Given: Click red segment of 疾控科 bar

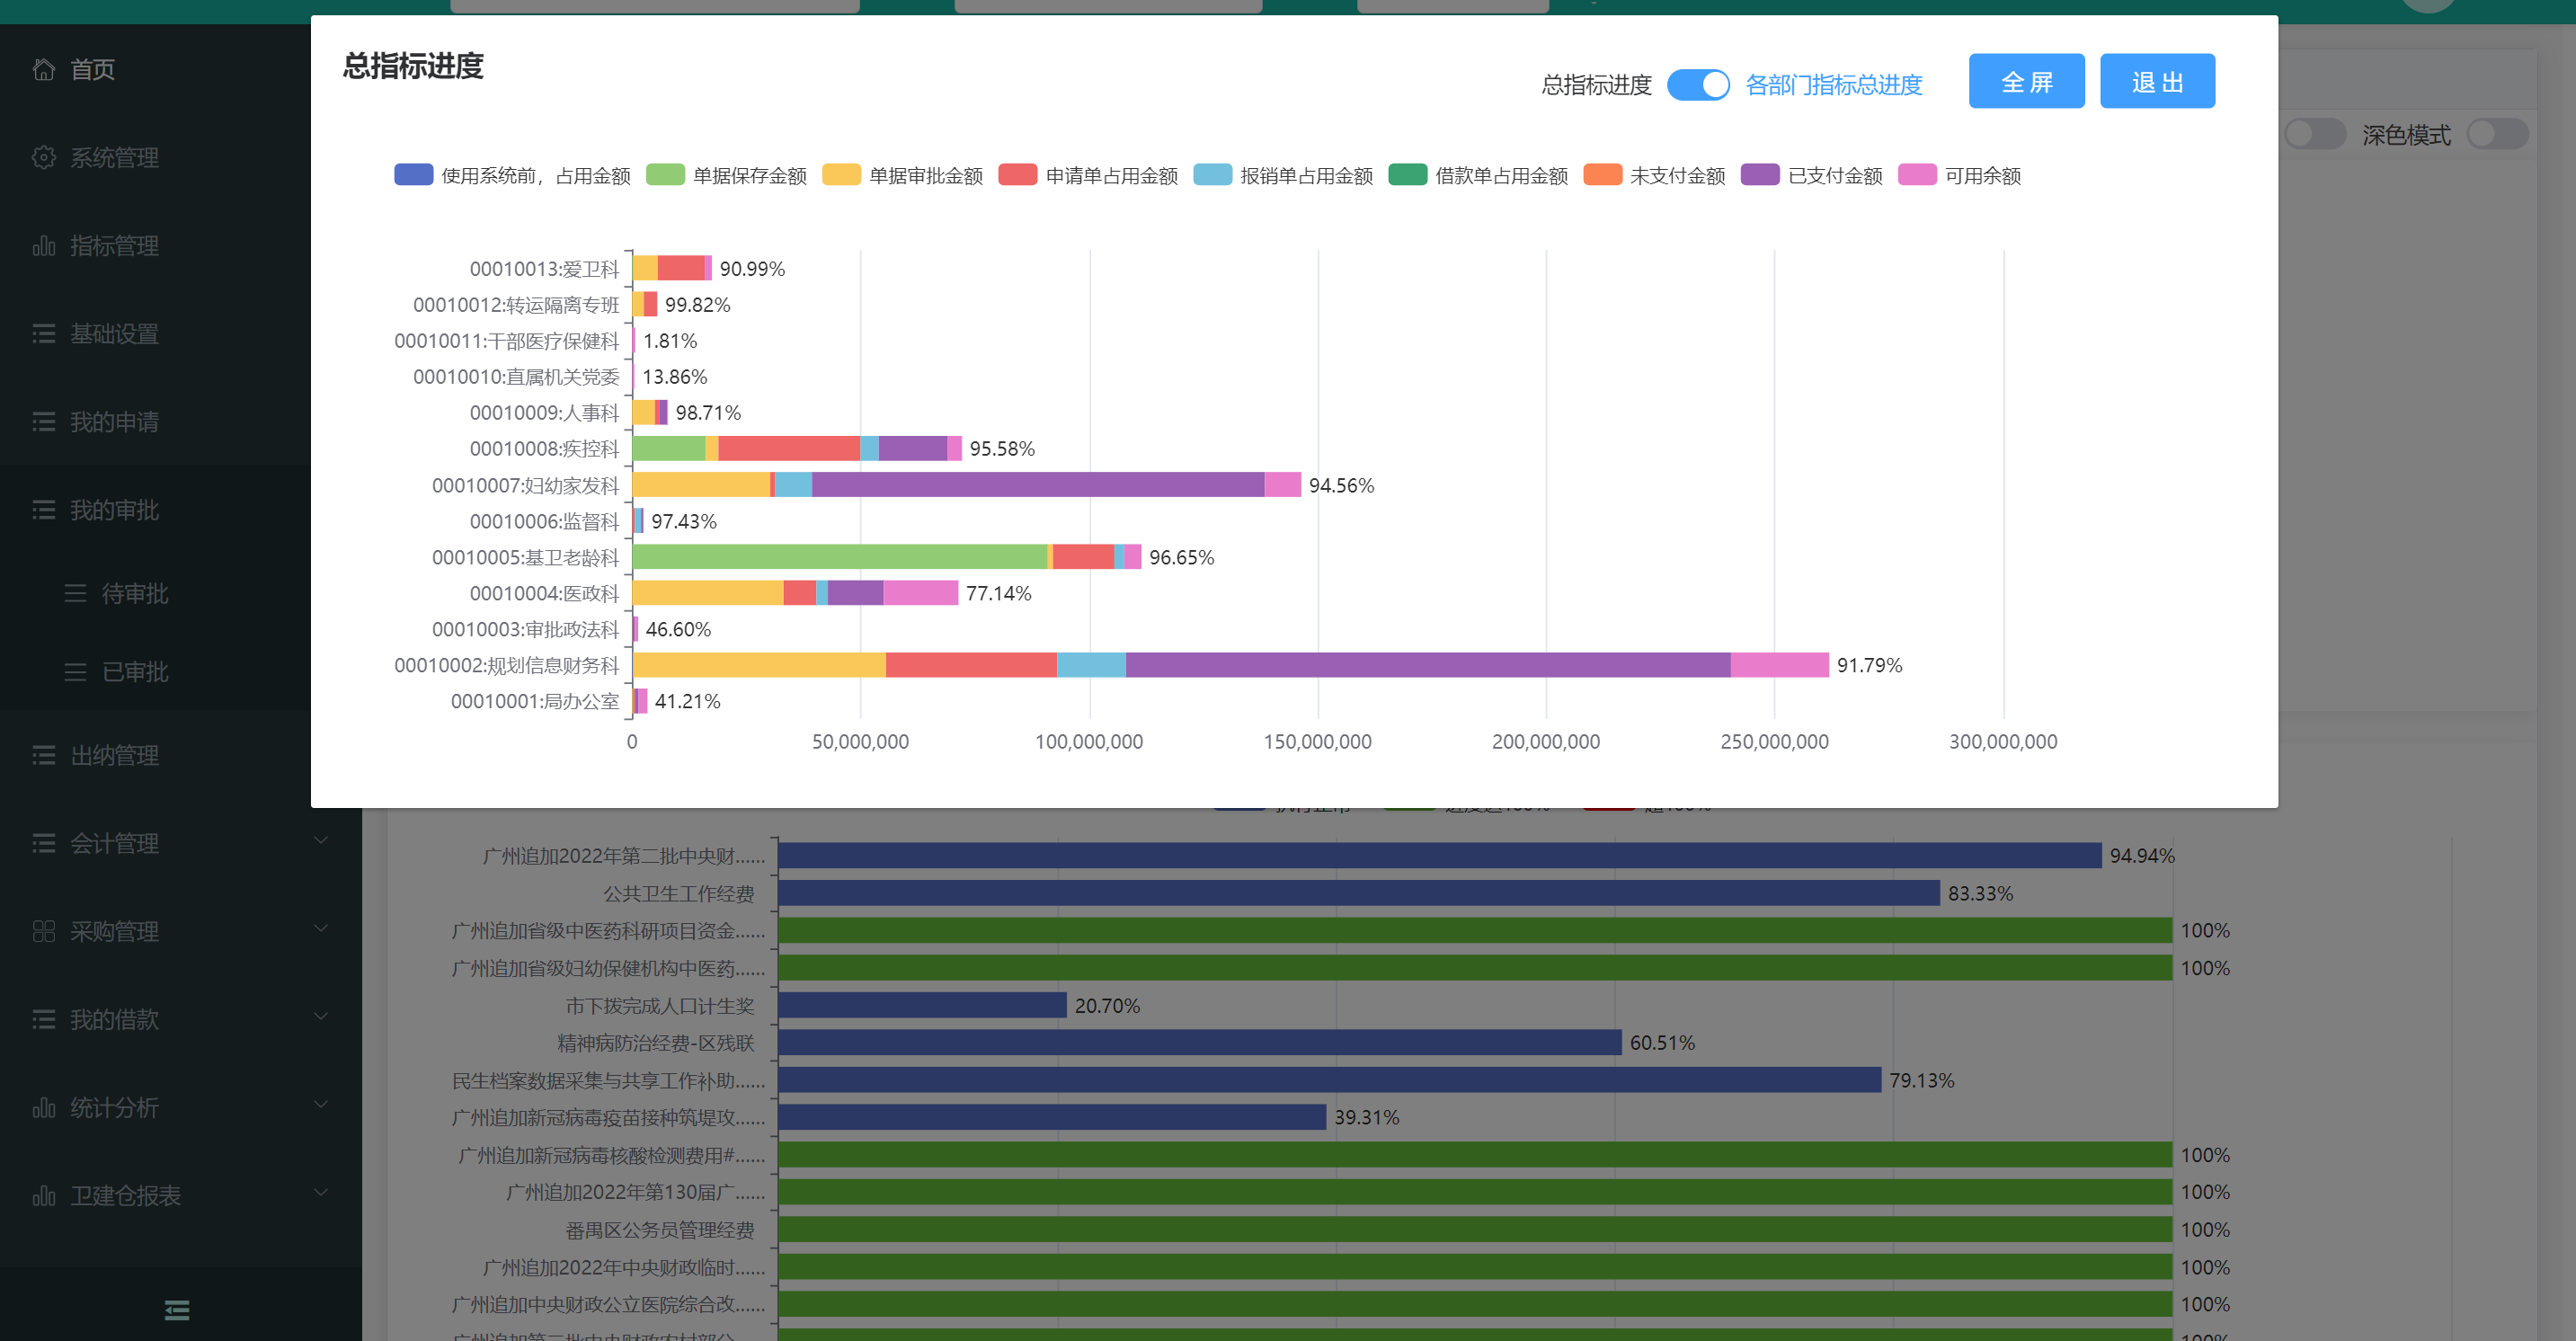Looking at the screenshot, I should pyautogui.click(x=788, y=448).
